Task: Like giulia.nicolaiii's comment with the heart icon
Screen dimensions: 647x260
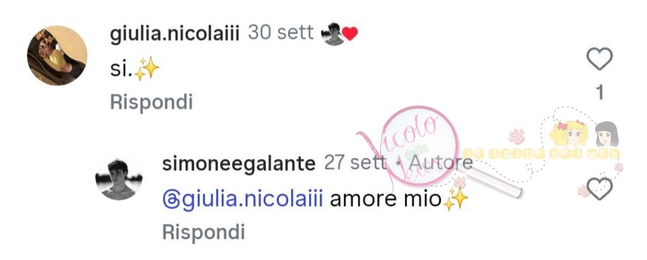Action: click(600, 59)
